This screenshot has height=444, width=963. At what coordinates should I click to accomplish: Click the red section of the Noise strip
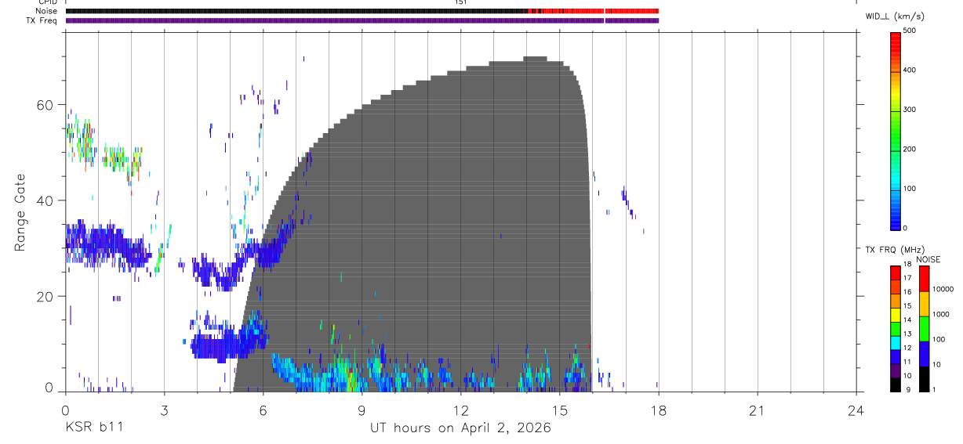click(x=594, y=11)
